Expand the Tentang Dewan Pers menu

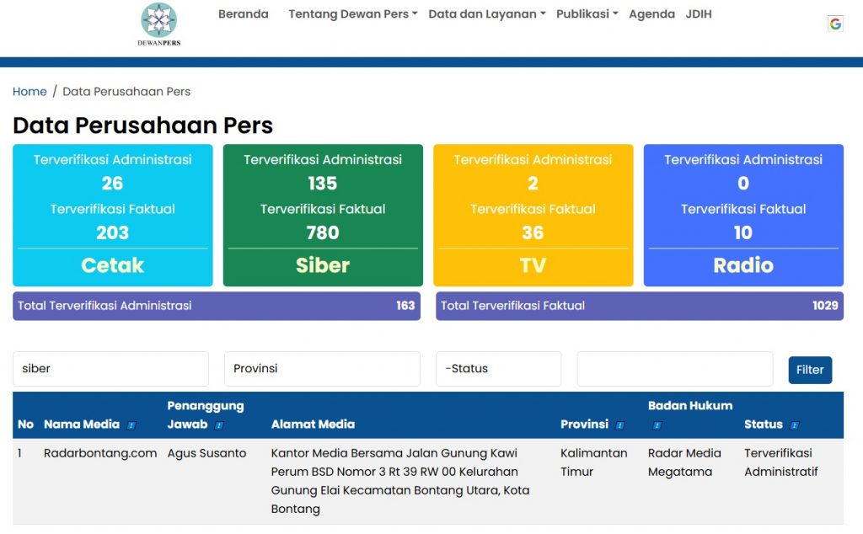(352, 14)
